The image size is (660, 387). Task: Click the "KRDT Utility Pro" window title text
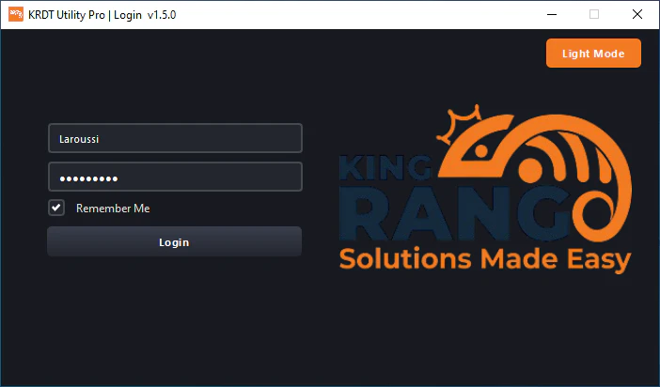pyautogui.click(x=70, y=15)
